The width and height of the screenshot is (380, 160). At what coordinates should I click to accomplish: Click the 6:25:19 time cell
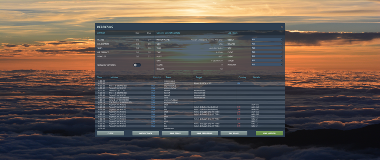point(101,105)
